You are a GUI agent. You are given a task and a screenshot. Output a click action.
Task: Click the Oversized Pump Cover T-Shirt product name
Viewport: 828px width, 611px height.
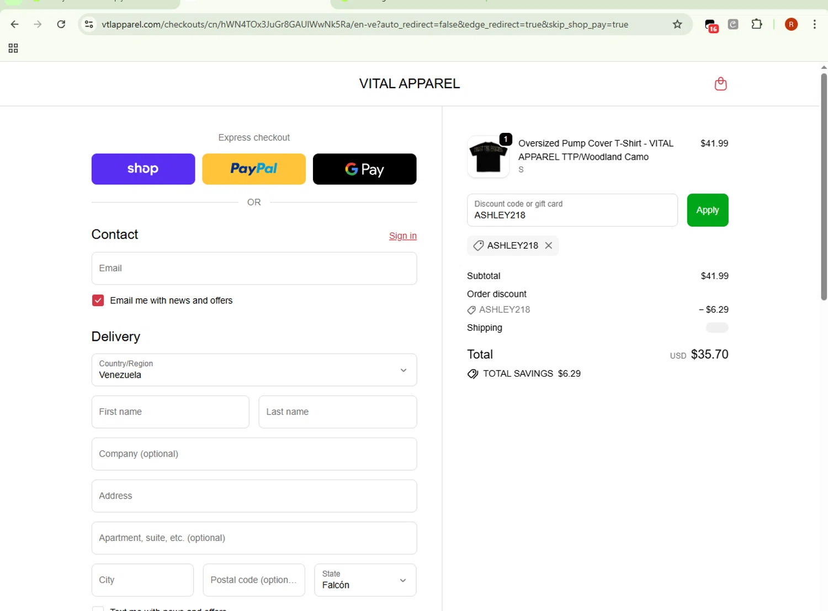596,150
